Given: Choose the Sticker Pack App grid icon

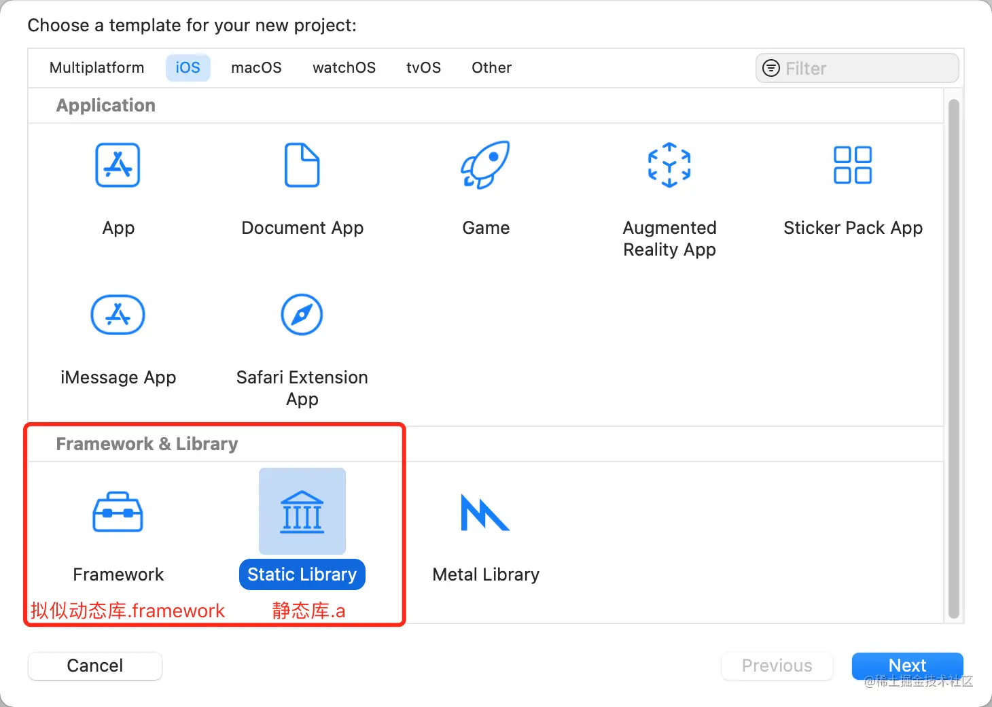Looking at the screenshot, I should point(853,165).
